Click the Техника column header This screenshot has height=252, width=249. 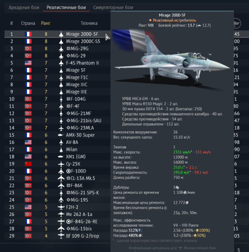pos(89,23)
